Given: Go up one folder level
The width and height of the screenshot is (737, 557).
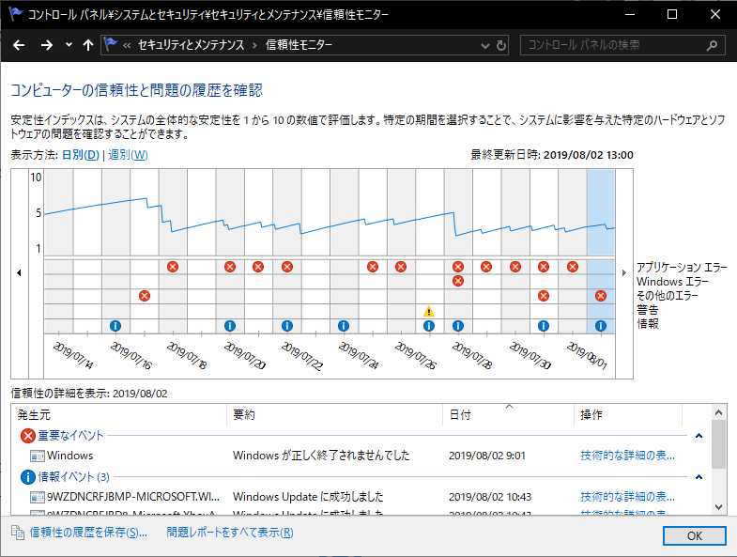Looking at the screenshot, I should tap(88, 45).
